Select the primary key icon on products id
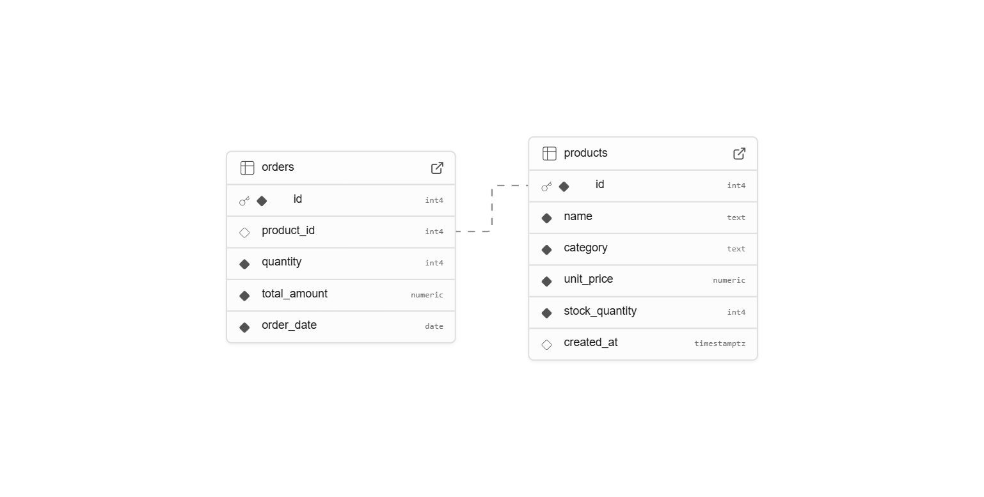Viewport: 984px width, 497px height. [x=546, y=186]
